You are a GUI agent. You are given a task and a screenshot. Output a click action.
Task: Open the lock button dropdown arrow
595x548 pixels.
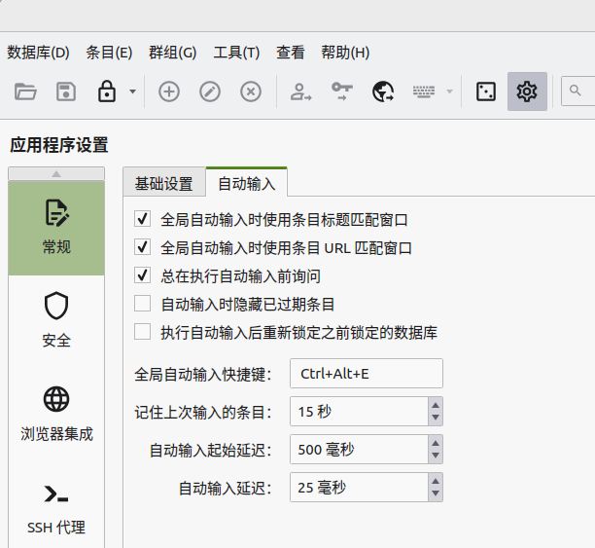point(132,91)
